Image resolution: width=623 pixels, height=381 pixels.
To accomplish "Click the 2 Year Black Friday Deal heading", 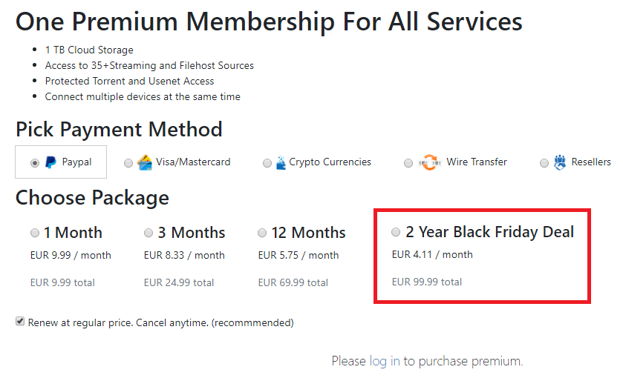I will tap(490, 232).
